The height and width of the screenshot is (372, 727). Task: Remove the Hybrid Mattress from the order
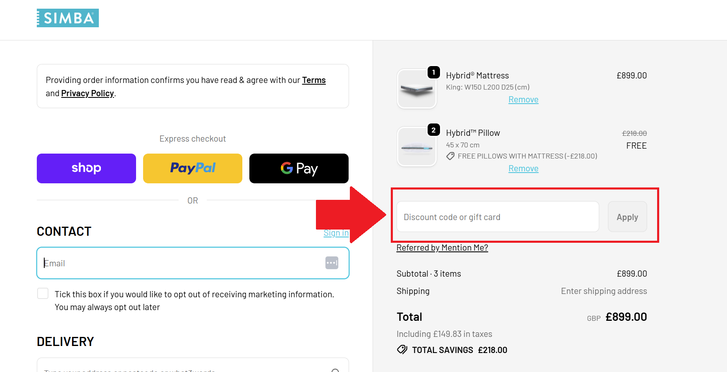point(523,100)
